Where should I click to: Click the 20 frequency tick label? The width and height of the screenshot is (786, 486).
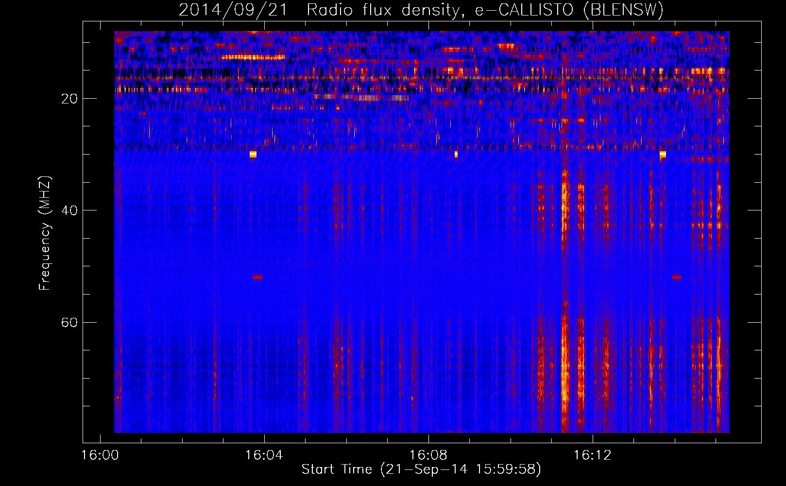(69, 99)
